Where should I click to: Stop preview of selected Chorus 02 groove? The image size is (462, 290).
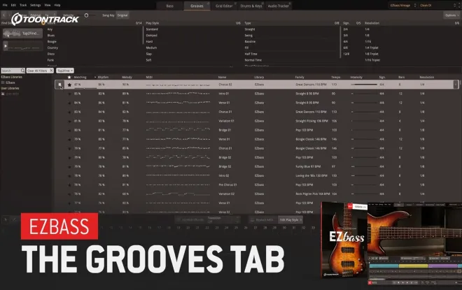pyautogui.click(x=59, y=85)
